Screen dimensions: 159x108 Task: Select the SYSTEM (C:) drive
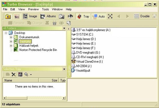click(x=82, y=34)
